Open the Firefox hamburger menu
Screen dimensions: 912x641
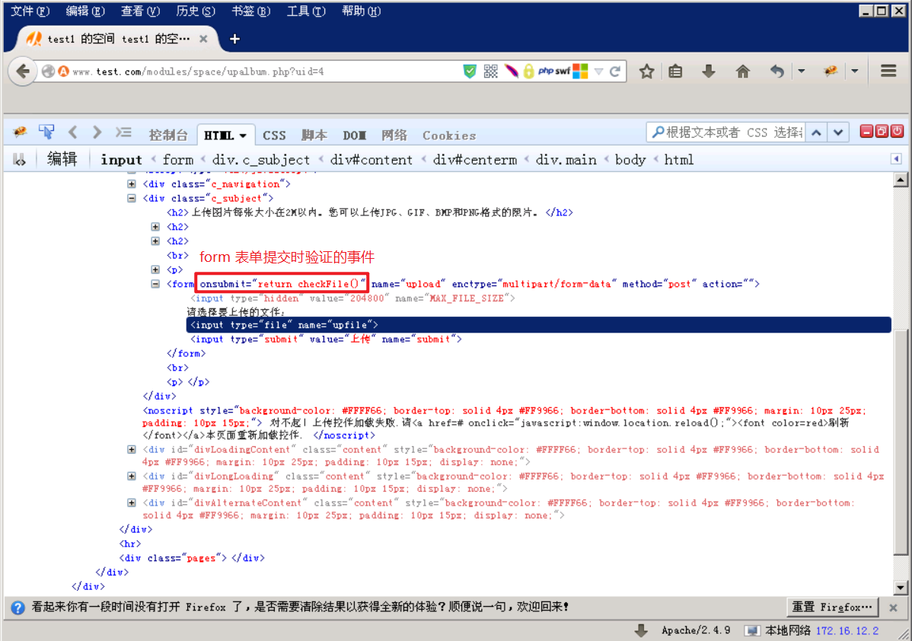[888, 71]
